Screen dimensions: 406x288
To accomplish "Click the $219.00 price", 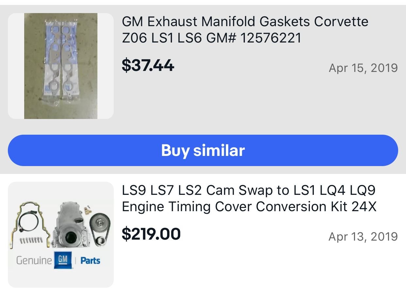I will click(151, 234).
